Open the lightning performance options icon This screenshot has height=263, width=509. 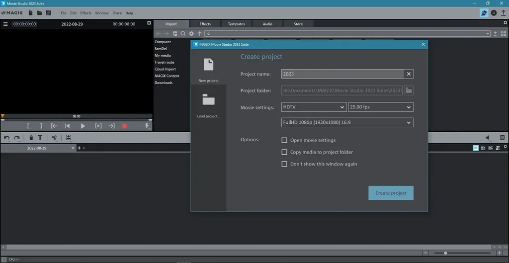tap(147, 126)
